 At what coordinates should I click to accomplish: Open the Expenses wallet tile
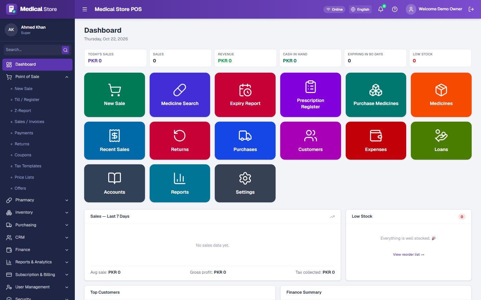pyautogui.click(x=376, y=141)
